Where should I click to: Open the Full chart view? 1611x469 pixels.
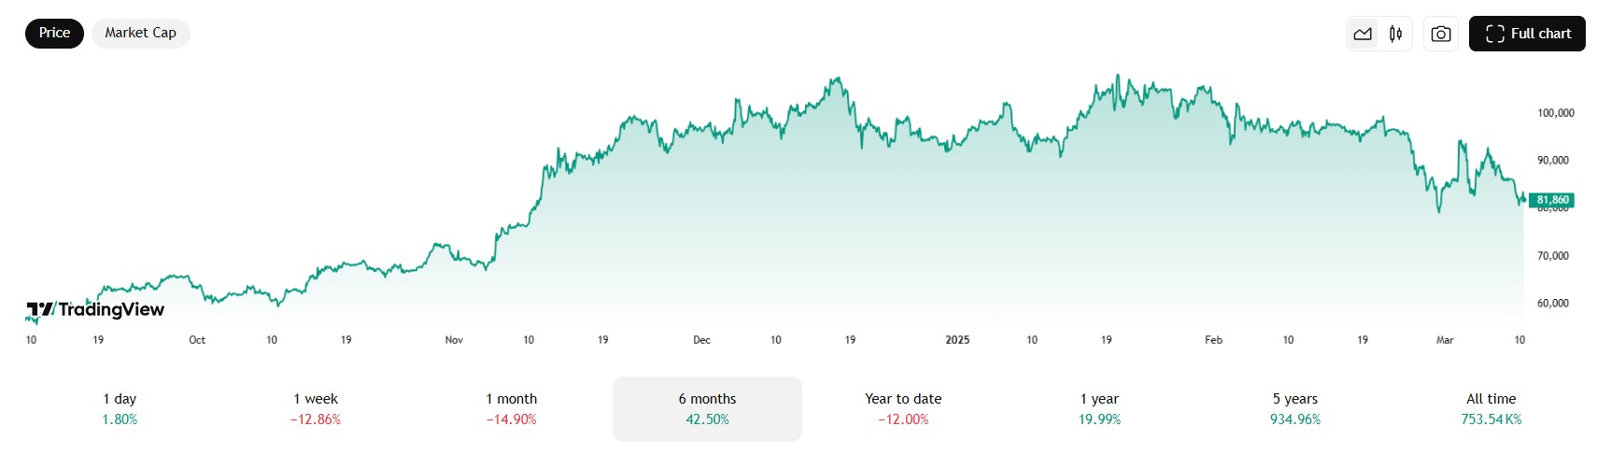(x=1527, y=34)
